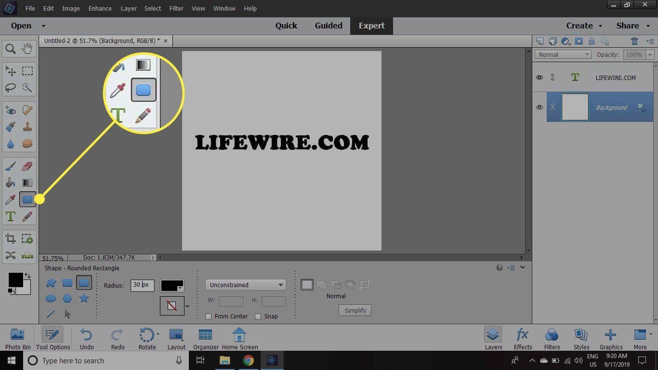658x370 pixels.
Task: Enable From Center checkbox
Action: click(209, 317)
